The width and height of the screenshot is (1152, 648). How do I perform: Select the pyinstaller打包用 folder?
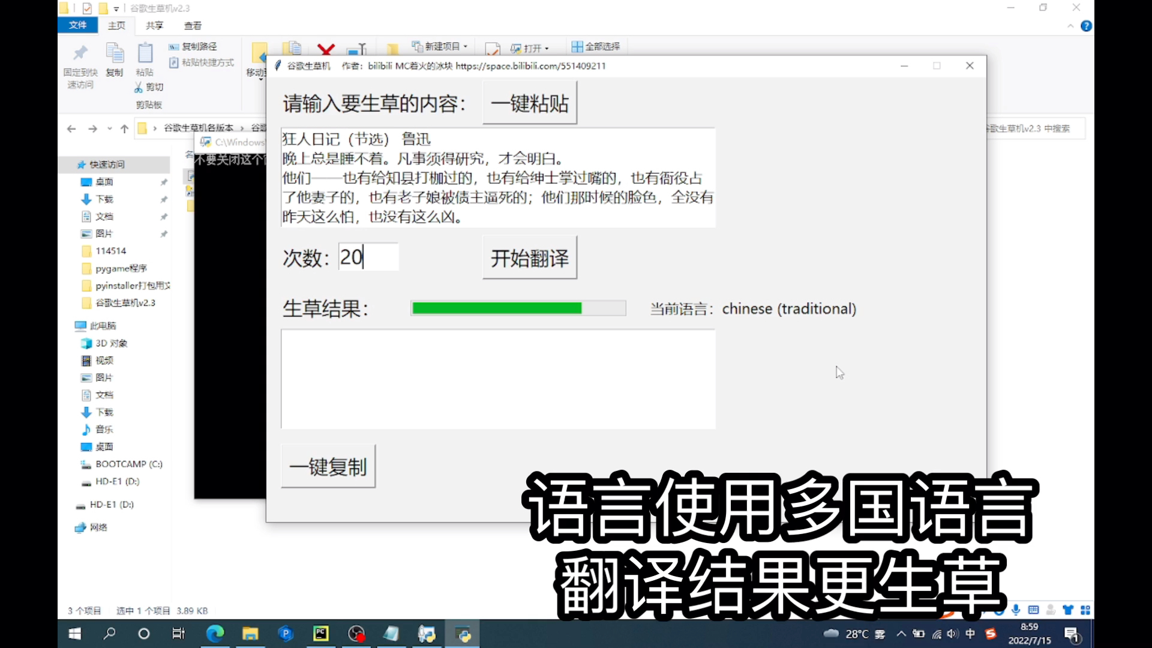click(133, 286)
